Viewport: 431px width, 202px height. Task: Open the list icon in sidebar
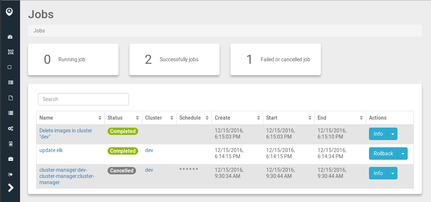coord(11,113)
